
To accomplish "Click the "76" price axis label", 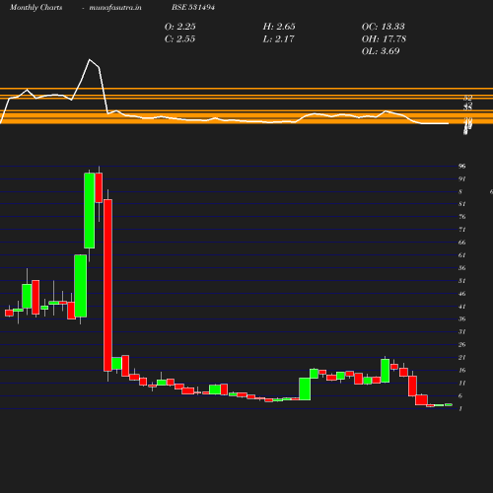I will click(x=461, y=217).
